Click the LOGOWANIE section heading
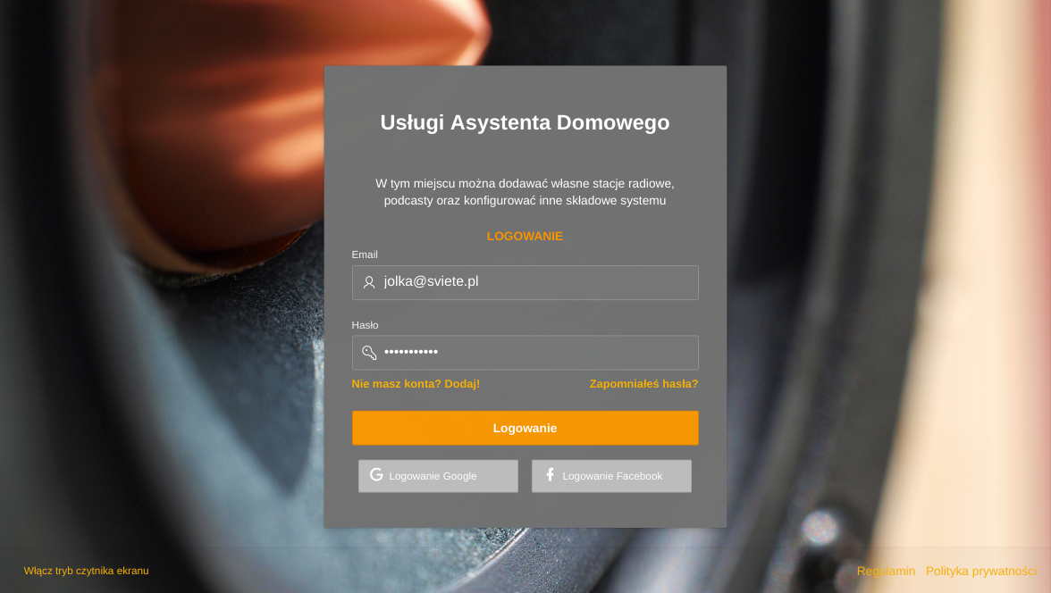The width and height of the screenshot is (1051, 593). pos(525,236)
